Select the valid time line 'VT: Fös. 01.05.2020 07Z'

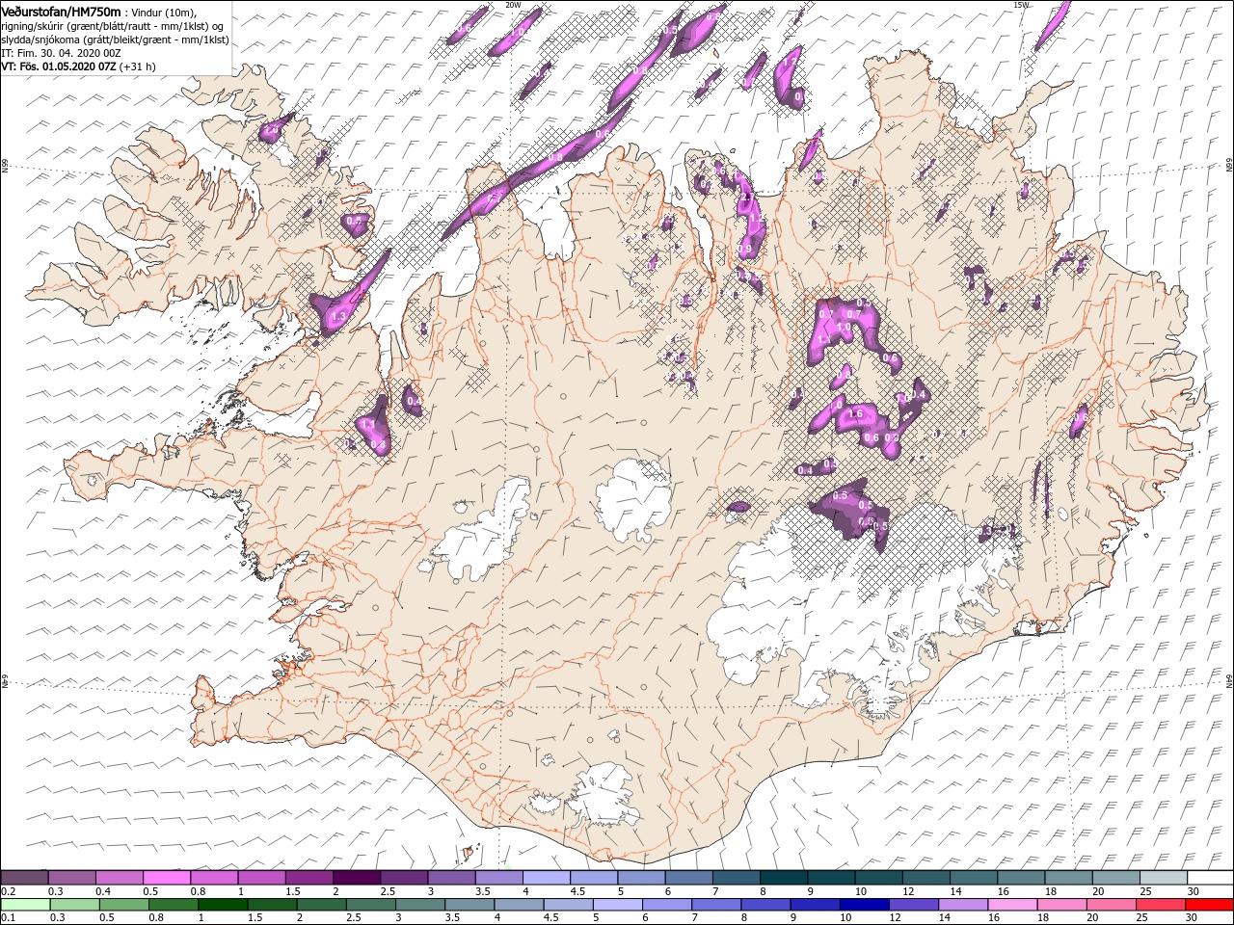(x=59, y=66)
